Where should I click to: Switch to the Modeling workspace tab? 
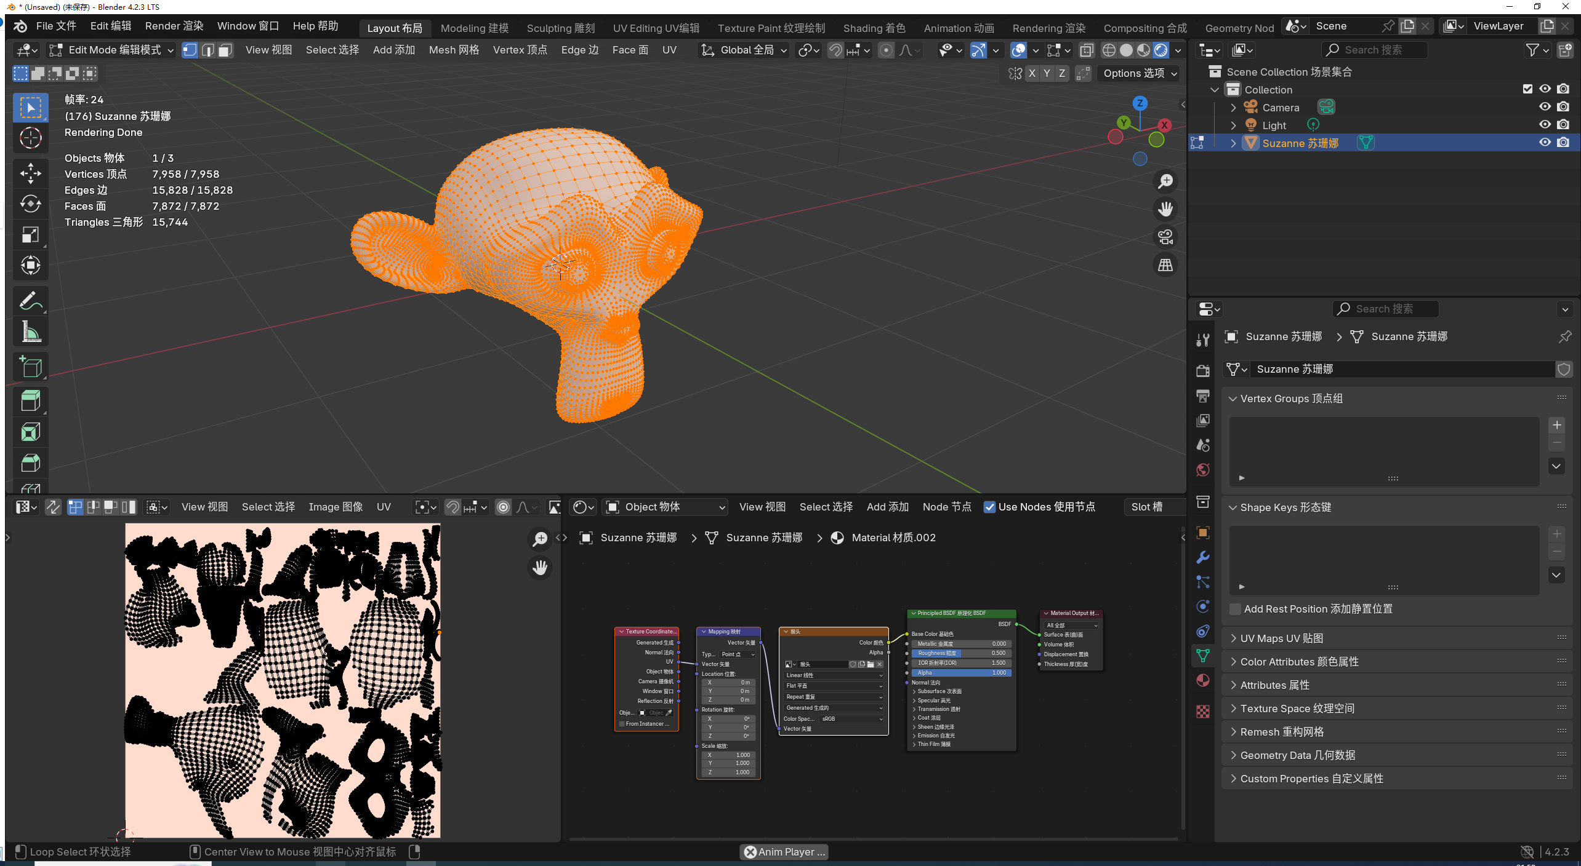pos(475,28)
